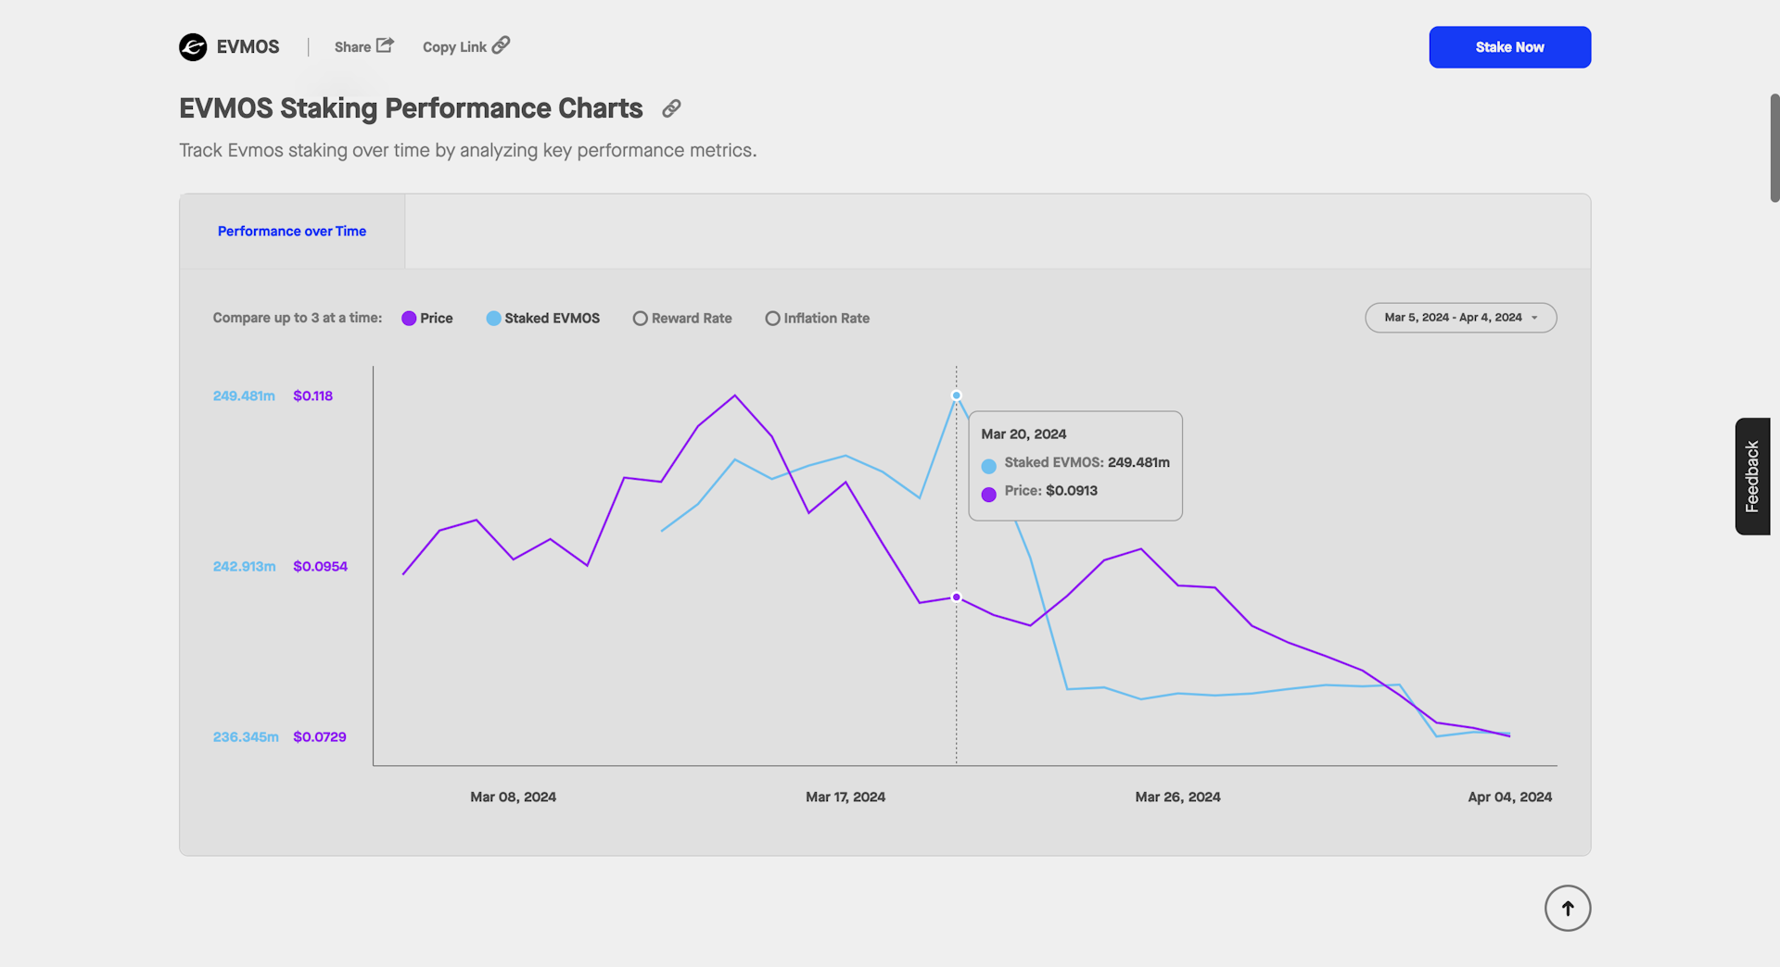Click the anchor link icon beside heading
Viewport: 1780px width, 967px height.
coord(671,108)
